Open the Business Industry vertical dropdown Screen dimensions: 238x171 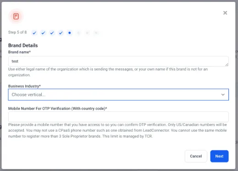(x=118, y=94)
